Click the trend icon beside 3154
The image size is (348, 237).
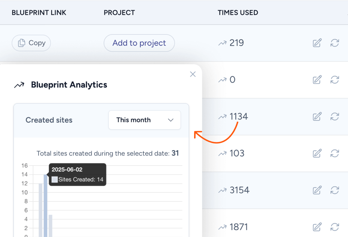(222, 190)
